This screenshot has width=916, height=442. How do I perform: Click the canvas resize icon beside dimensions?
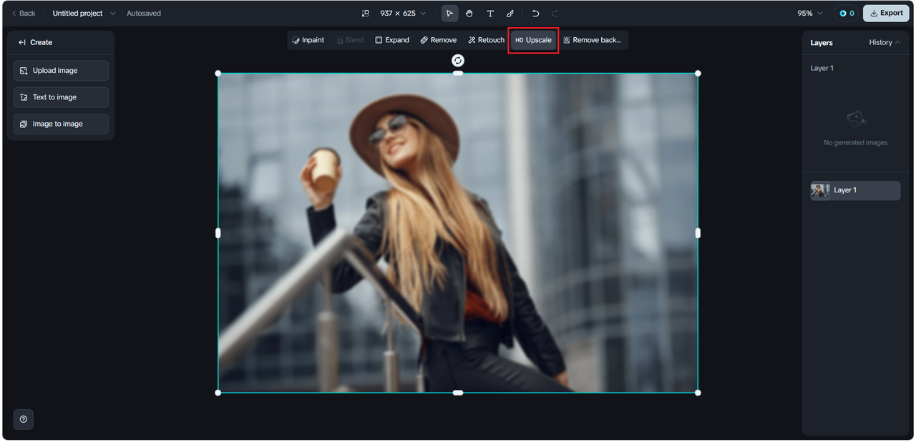[x=365, y=13]
